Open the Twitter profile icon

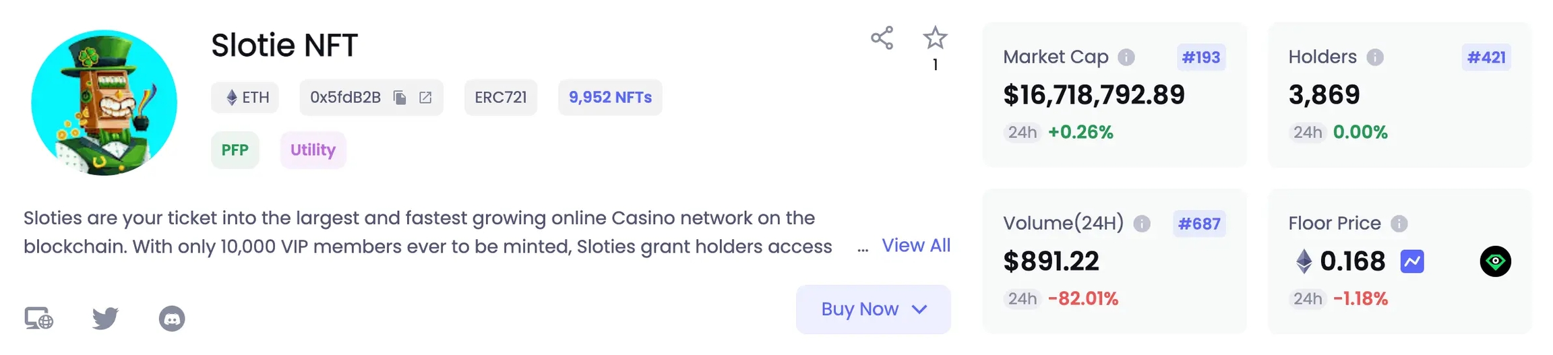click(105, 318)
